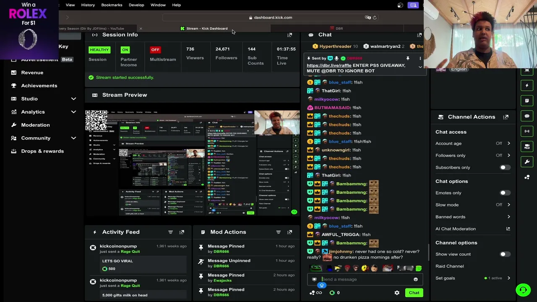Open Banned words settings

click(x=472, y=217)
